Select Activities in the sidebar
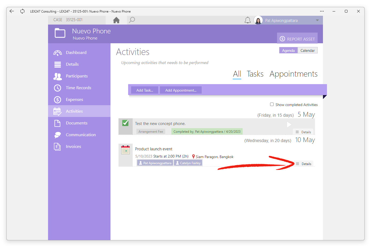 [79, 111]
